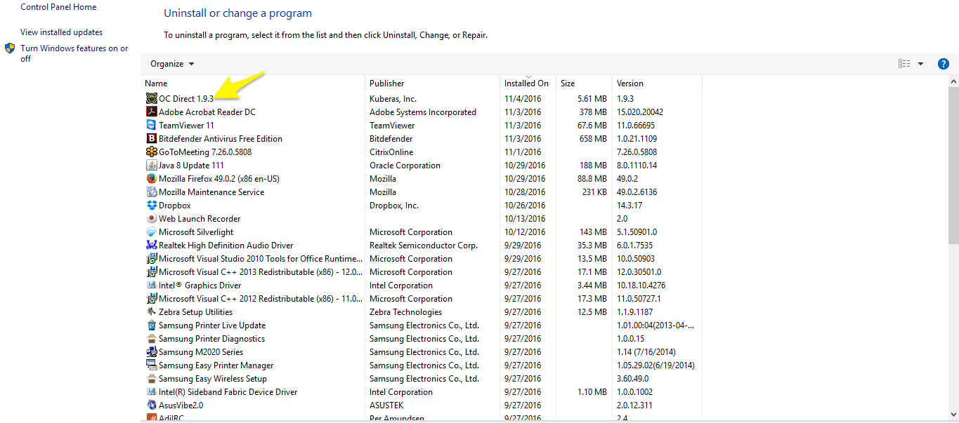Click the Oracle Corporation publisher cell
This screenshot has height=423, width=959.
[405, 166]
